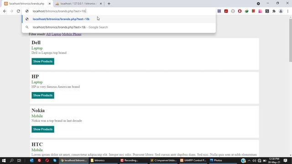Open the notification center icon
292x164 pixels.
285,160
